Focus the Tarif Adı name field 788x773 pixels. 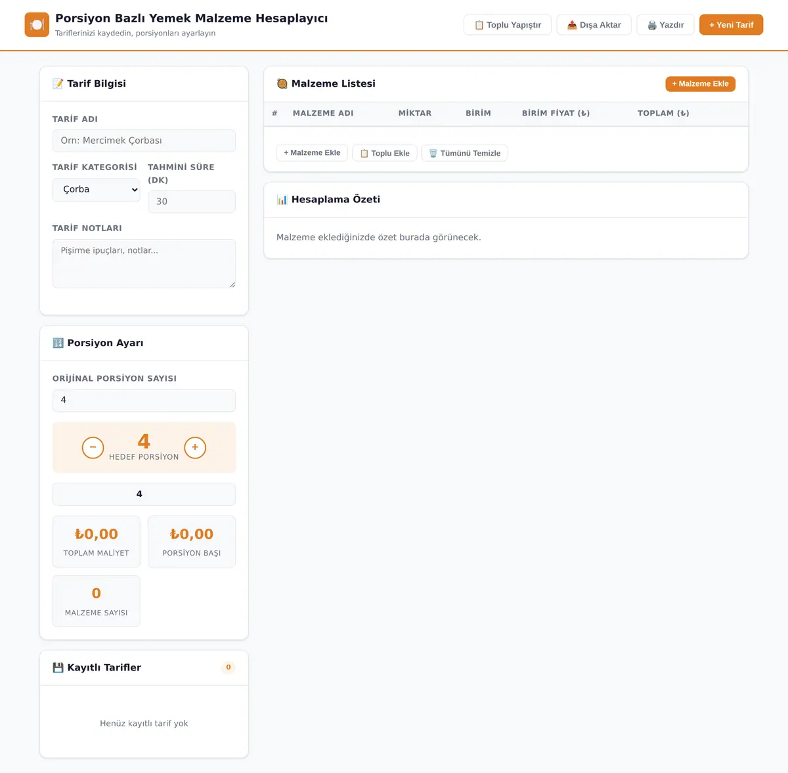coord(144,141)
